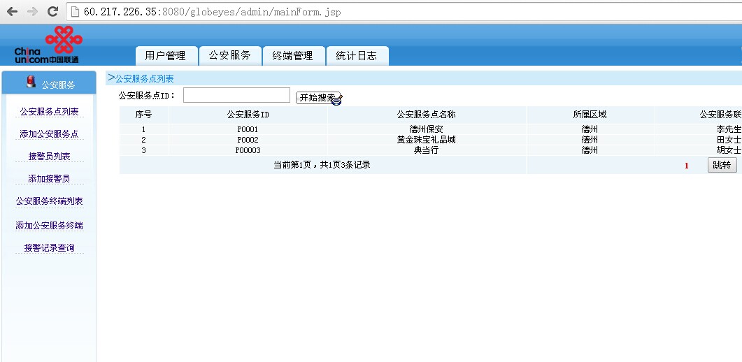
Task: Open 添加公安服务点 sidebar link
Action: point(49,133)
